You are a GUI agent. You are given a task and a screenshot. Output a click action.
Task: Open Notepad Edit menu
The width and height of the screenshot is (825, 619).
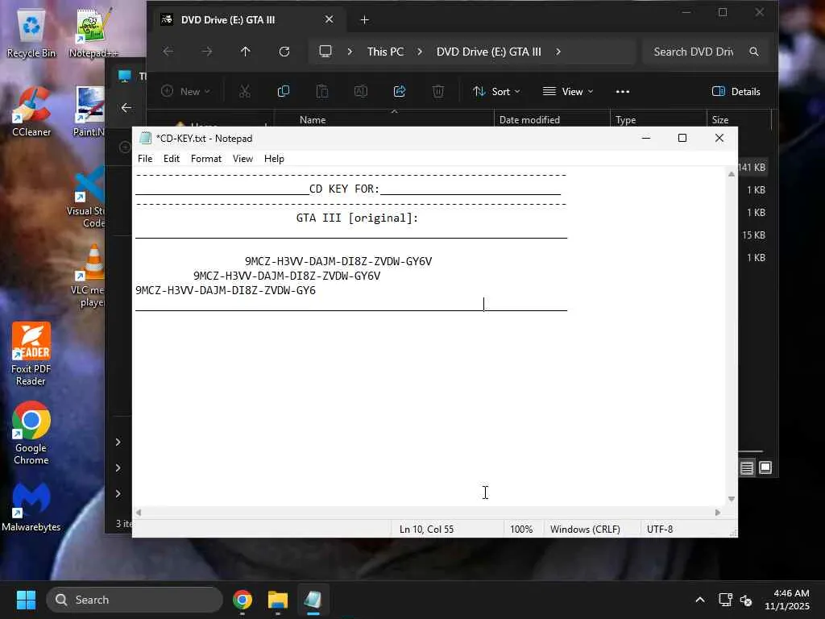pyautogui.click(x=172, y=159)
